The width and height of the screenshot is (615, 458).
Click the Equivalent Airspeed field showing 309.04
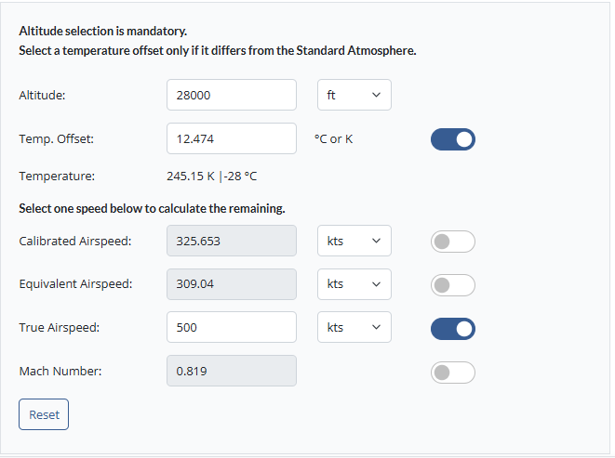coord(232,284)
